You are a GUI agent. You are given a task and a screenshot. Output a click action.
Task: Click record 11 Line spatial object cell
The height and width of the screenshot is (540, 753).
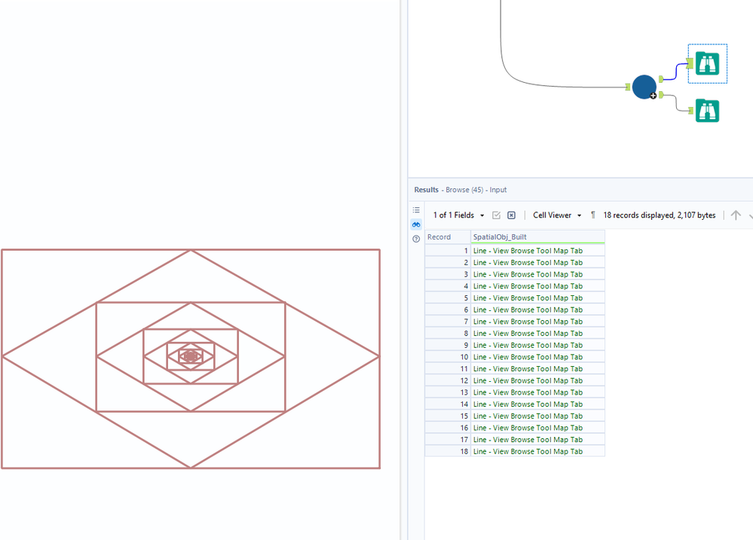[537, 368]
